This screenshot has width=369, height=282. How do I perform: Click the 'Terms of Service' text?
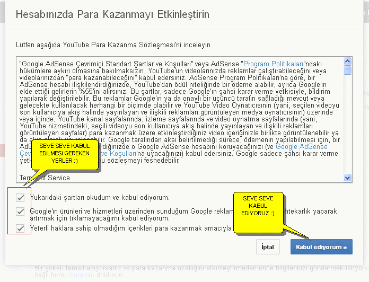pos(45,178)
